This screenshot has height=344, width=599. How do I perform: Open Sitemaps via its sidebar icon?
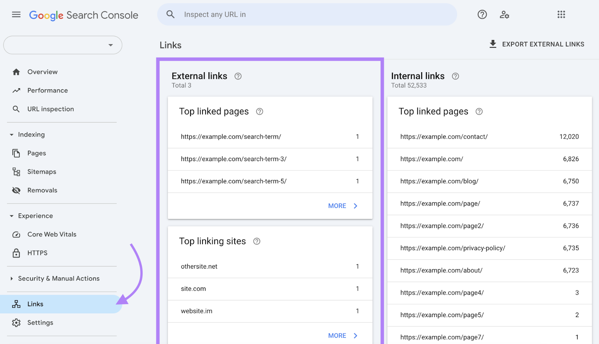pos(16,172)
